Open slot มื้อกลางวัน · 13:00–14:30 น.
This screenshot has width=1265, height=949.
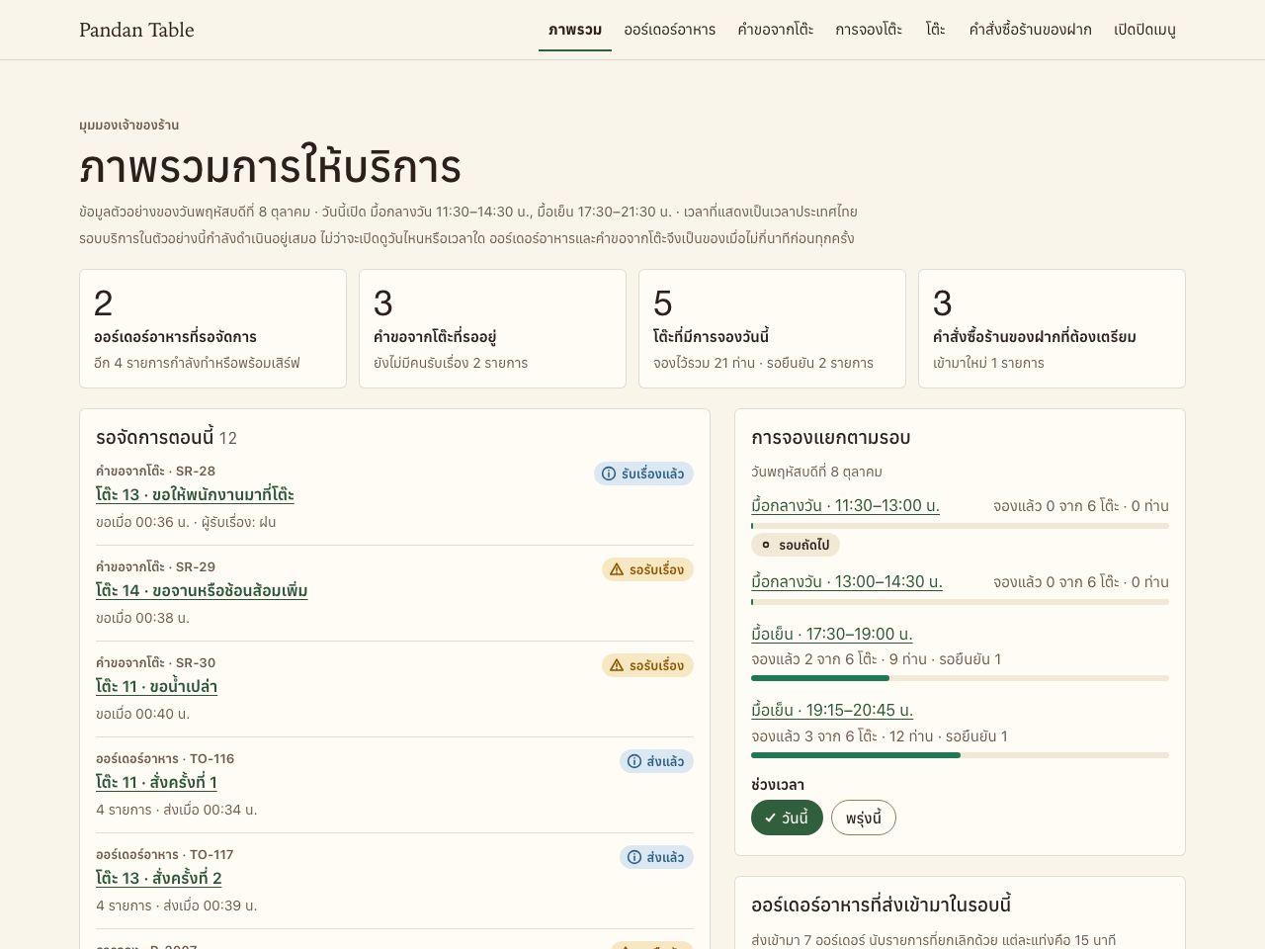click(x=847, y=582)
